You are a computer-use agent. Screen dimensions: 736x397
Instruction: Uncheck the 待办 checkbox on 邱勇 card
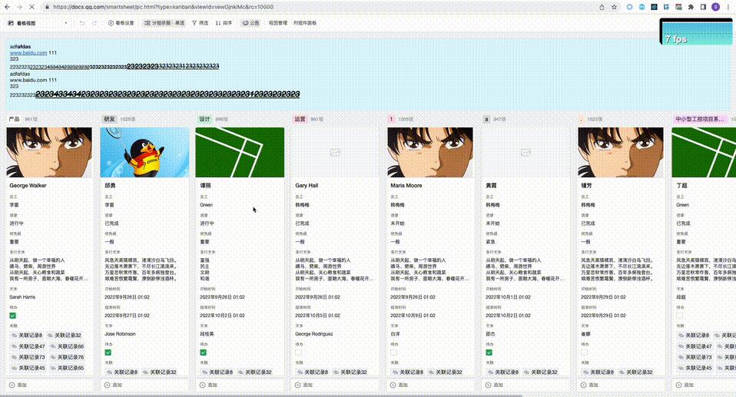pyautogui.click(x=108, y=352)
